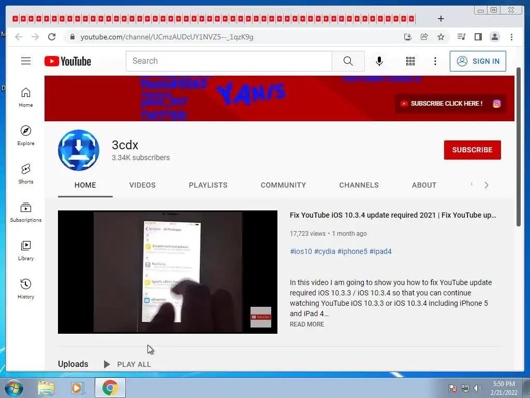Click the search magnifier button
This screenshot has height=398, width=530.
(348, 61)
